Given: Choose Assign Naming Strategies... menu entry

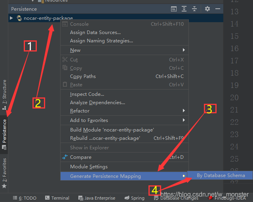Looking at the screenshot, I should coord(124,41).
